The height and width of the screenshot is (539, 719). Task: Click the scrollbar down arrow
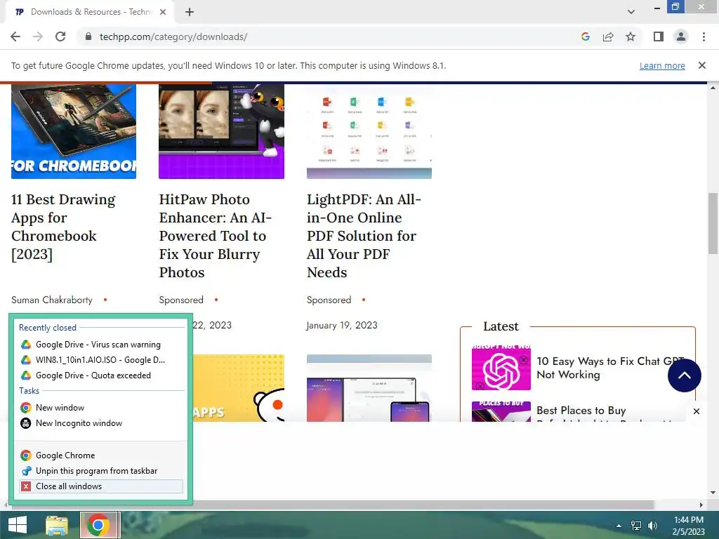pyautogui.click(x=713, y=492)
